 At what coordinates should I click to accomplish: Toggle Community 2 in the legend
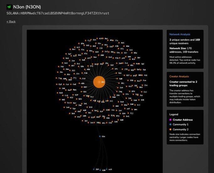coord(170,129)
